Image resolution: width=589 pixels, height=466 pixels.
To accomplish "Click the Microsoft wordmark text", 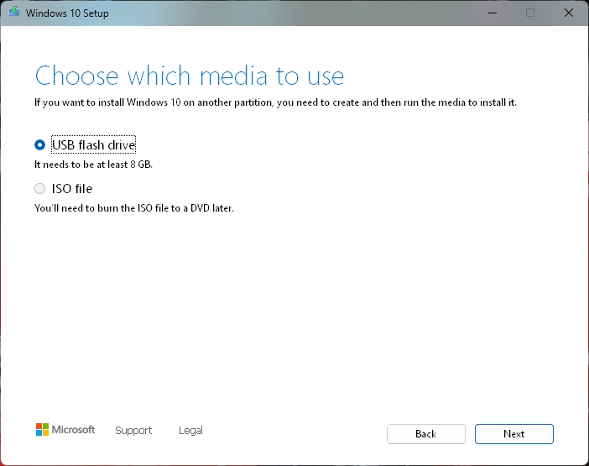I will click(73, 430).
